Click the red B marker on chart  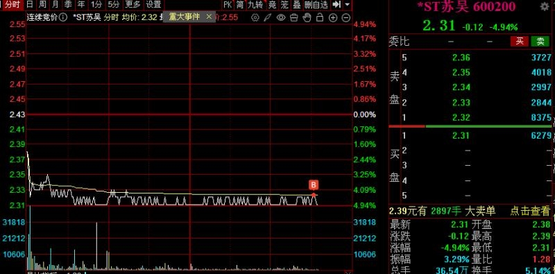[x=314, y=185]
